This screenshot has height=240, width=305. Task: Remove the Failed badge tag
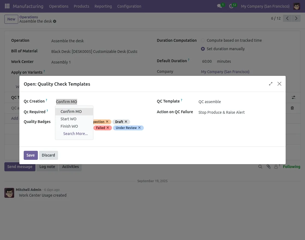(x=108, y=128)
